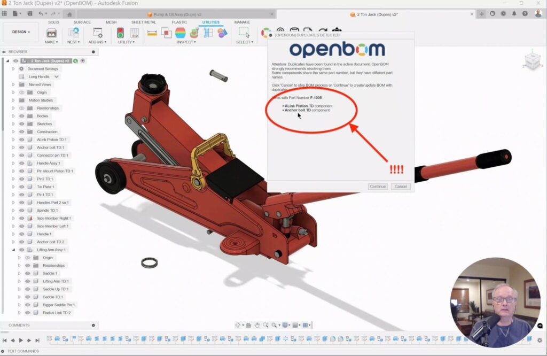Select the Component Color Cycling tool
The image size is (547, 356).
tap(222, 33)
